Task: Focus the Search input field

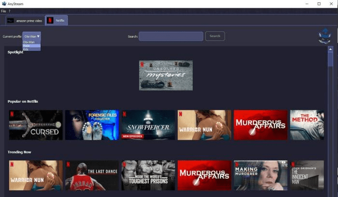Action: point(171,36)
